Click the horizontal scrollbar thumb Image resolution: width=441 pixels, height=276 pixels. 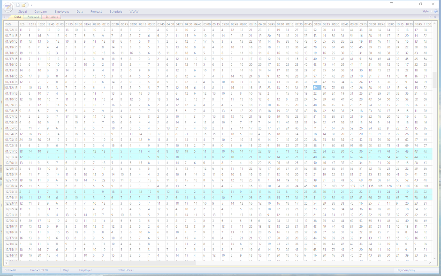[x=102, y=262]
